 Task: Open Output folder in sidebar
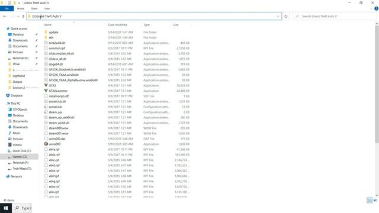tap(17, 82)
